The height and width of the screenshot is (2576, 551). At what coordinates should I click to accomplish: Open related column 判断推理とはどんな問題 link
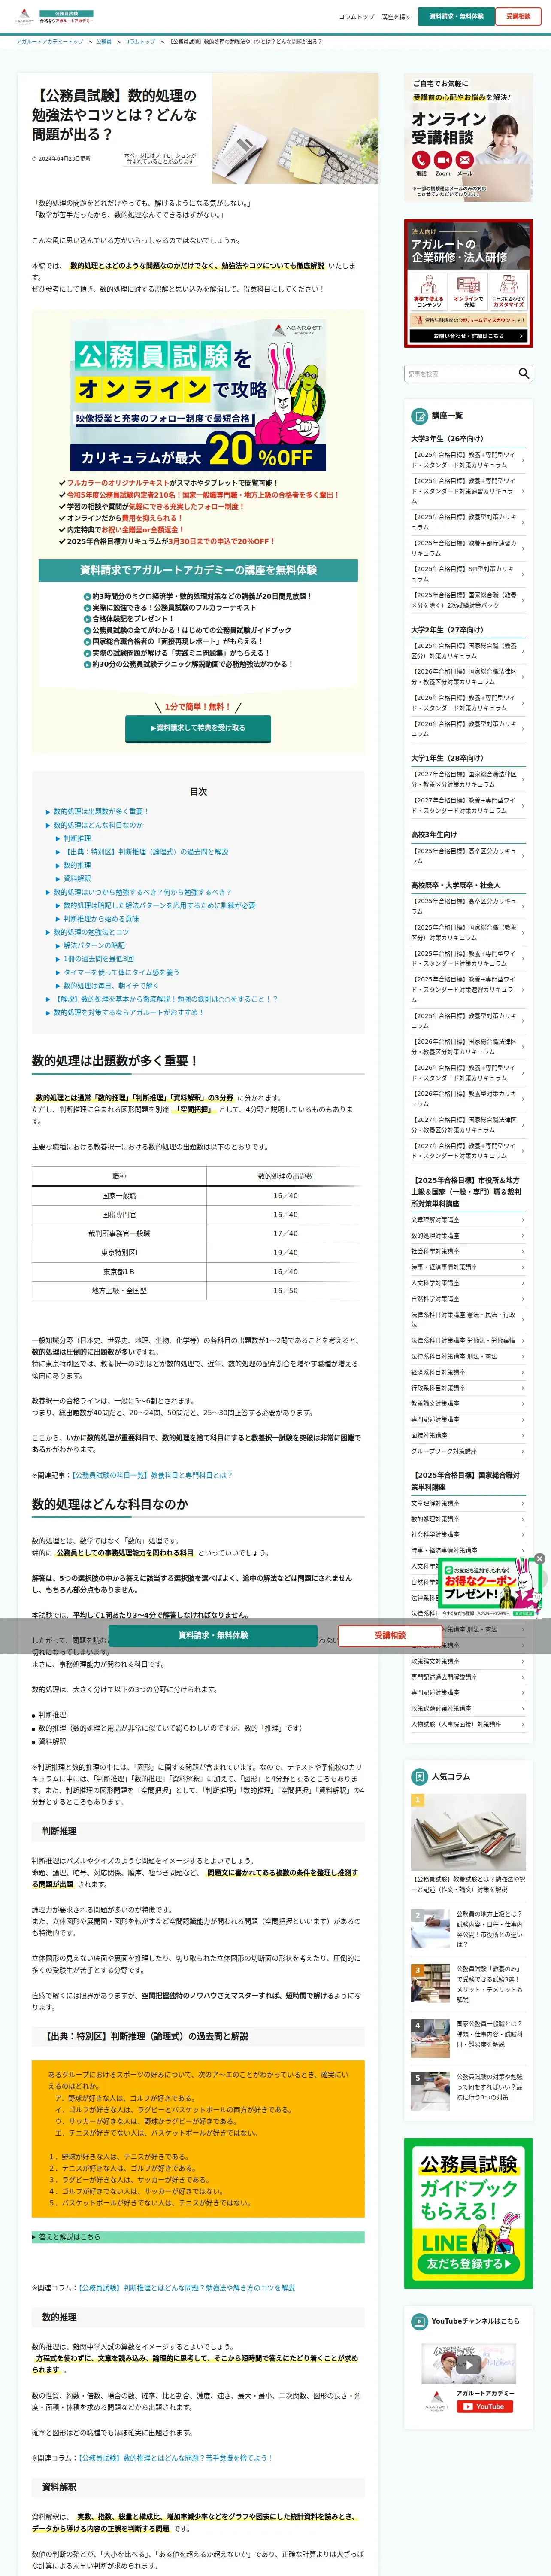coord(186,2288)
